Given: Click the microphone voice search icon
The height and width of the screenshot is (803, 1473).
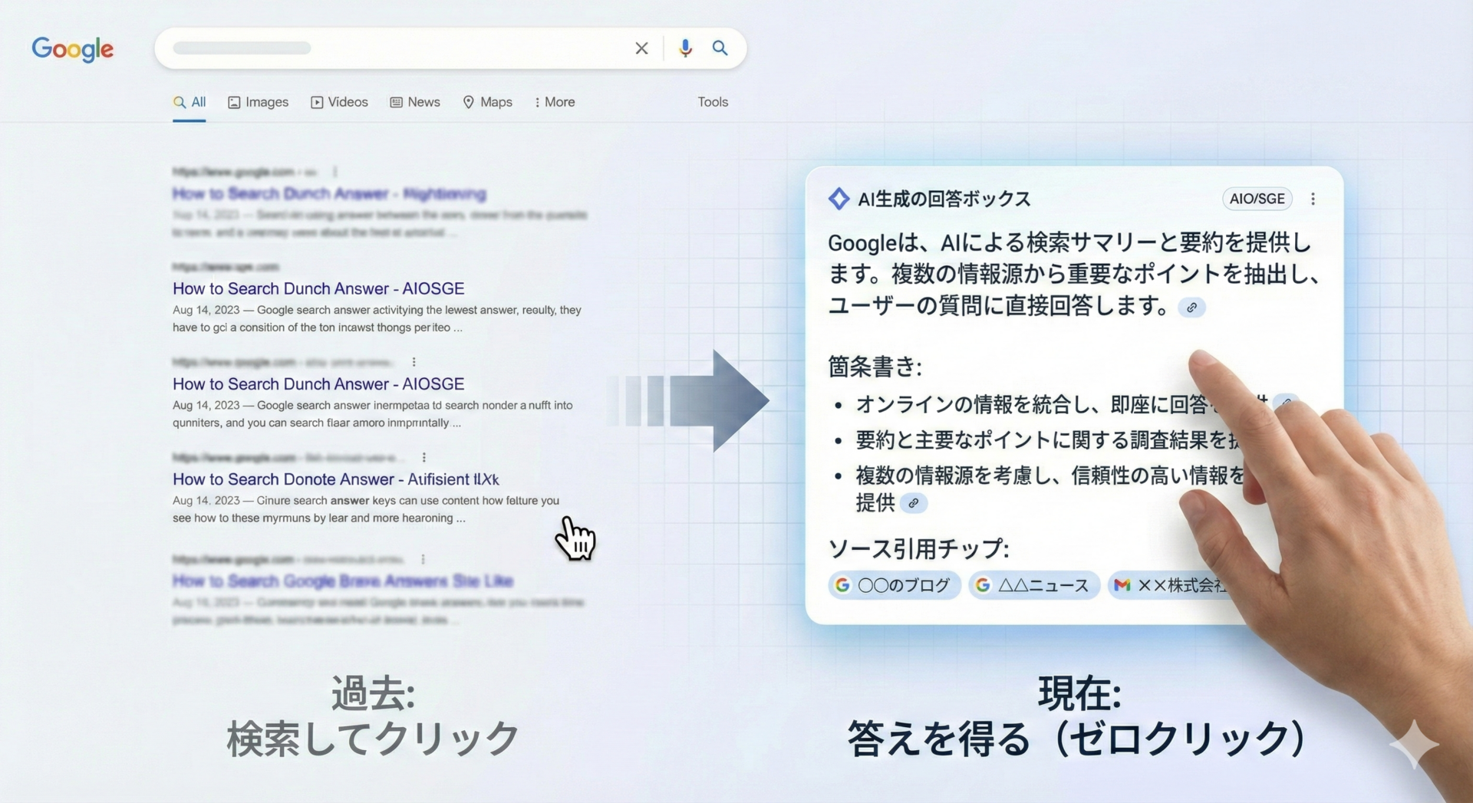Looking at the screenshot, I should pos(685,48).
